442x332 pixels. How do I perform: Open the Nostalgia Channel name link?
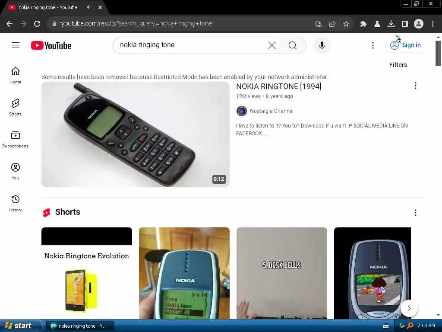tap(272, 111)
